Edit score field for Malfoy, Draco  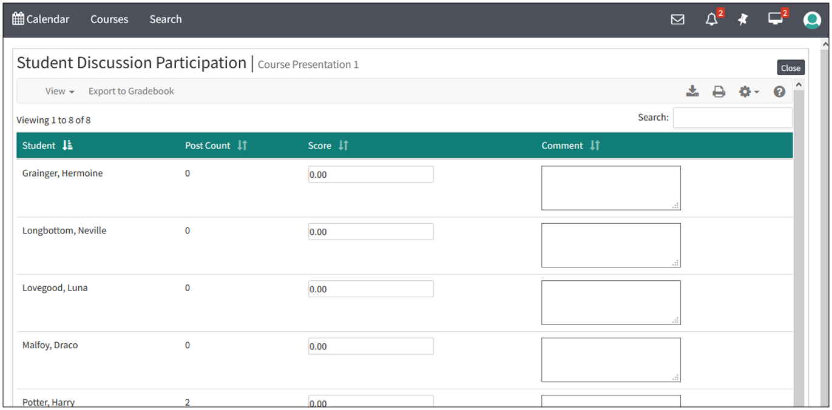point(371,346)
